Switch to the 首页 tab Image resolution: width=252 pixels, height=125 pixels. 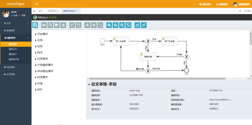(41, 11)
